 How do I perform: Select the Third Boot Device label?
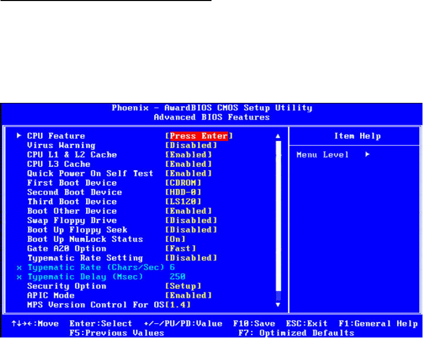(72, 202)
